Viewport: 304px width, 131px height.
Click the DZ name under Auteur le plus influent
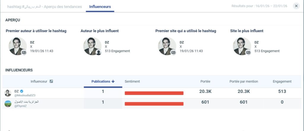(107, 42)
